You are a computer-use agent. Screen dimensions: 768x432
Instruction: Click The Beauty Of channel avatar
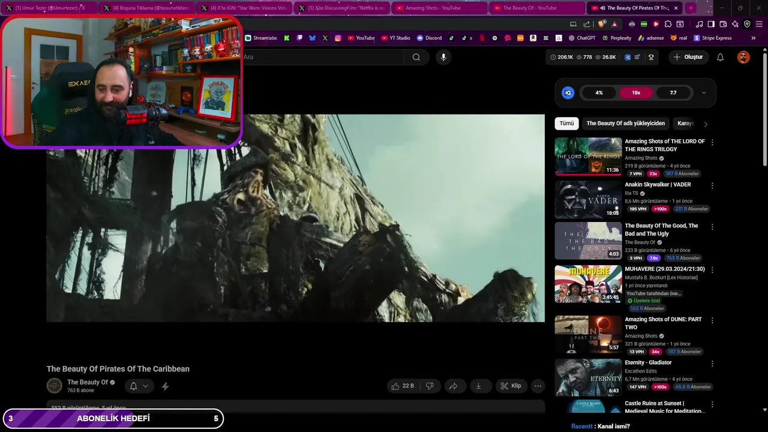coord(55,386)
